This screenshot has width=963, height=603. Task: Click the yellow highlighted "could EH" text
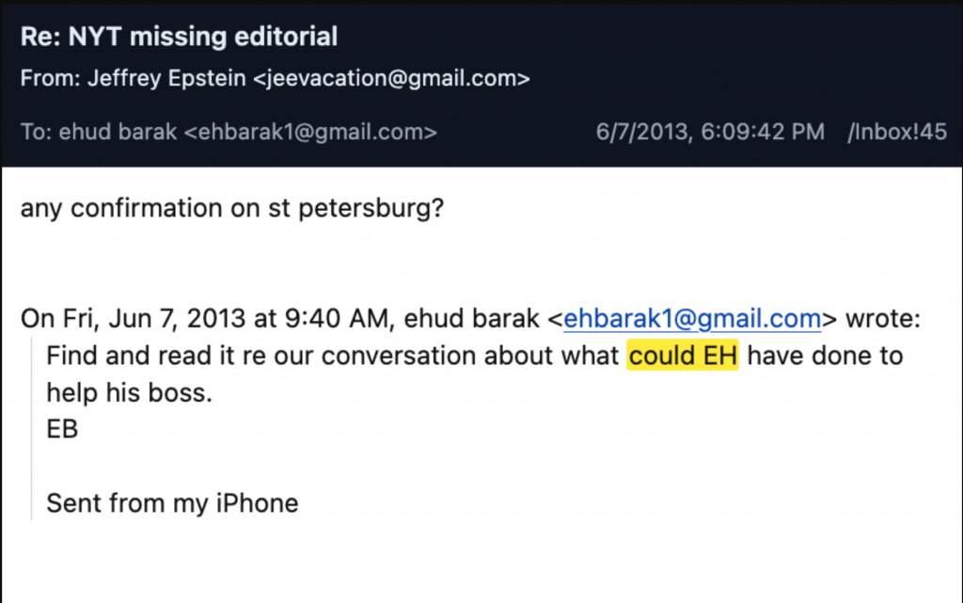683,357
